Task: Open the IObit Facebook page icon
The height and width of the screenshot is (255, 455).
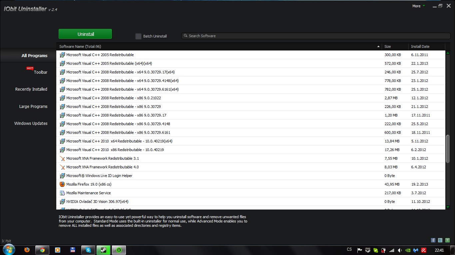Action: click(433, 240)
